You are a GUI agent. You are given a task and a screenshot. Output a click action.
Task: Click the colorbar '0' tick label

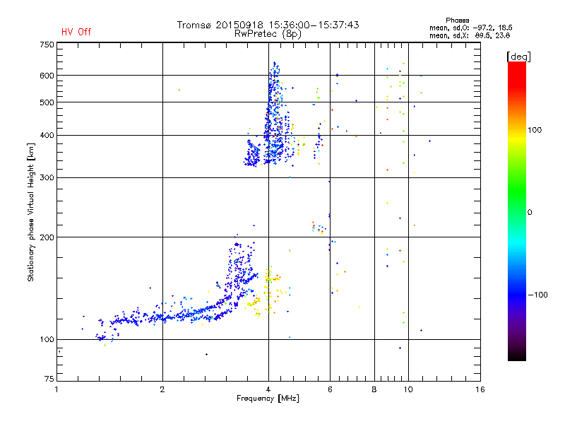pos(530,213)
